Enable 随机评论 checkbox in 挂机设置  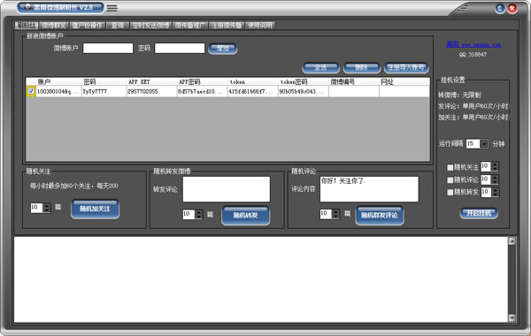(450, 179)
